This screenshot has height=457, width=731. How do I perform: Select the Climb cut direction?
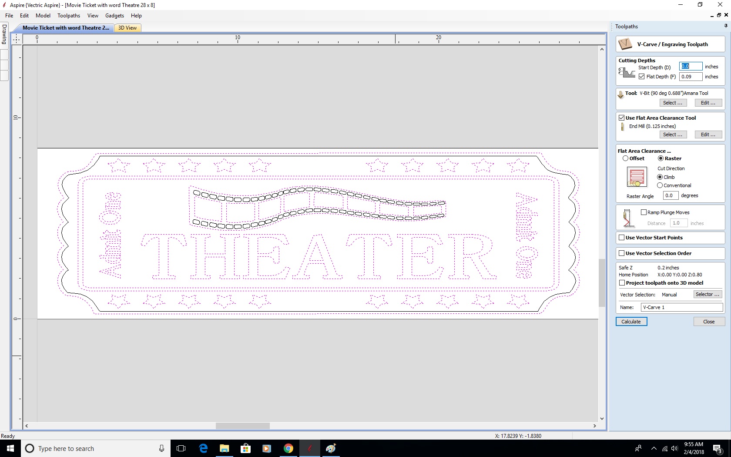660,177
